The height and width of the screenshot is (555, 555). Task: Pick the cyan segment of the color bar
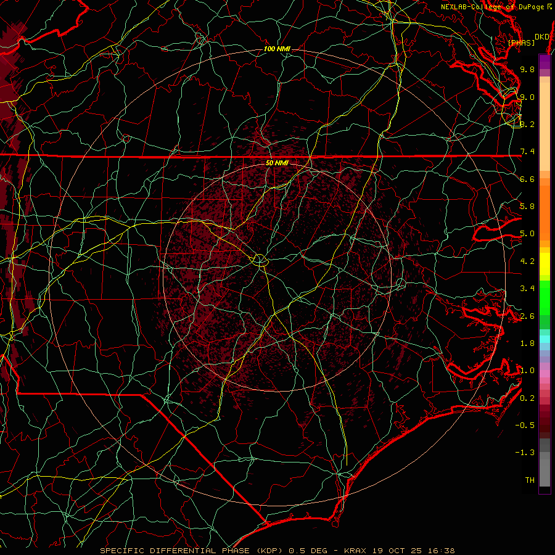pyautogui.click(x=545, y=339)
